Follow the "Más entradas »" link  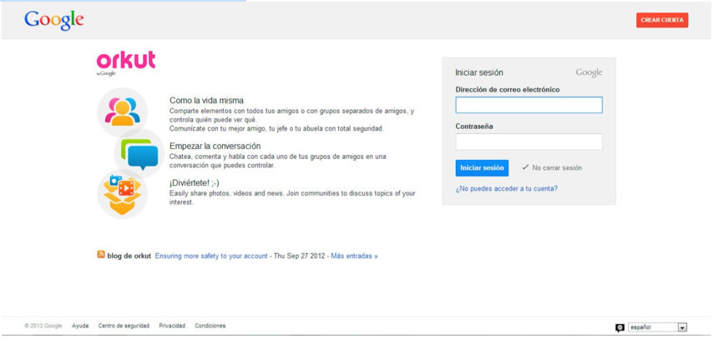(354, 256)
